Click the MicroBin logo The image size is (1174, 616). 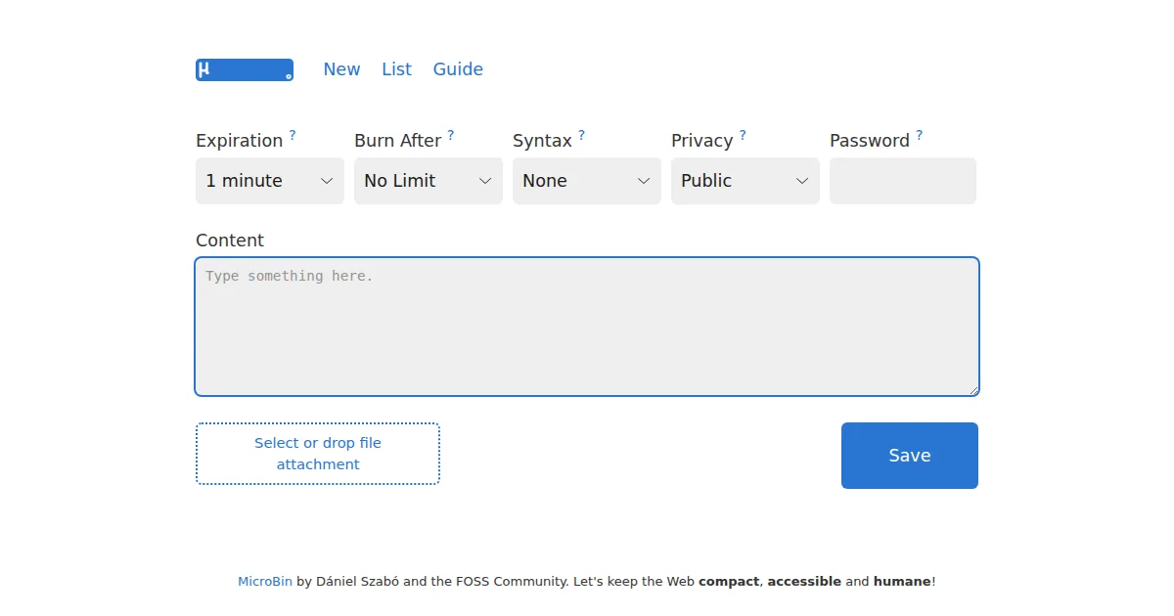pos(245,69)
